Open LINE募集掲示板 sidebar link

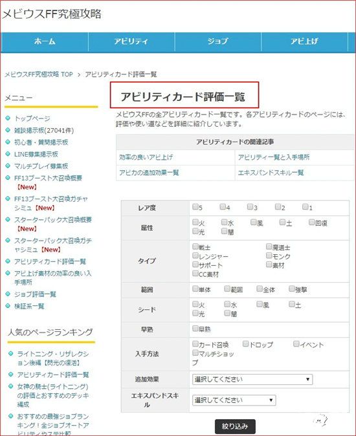(36, 155)
